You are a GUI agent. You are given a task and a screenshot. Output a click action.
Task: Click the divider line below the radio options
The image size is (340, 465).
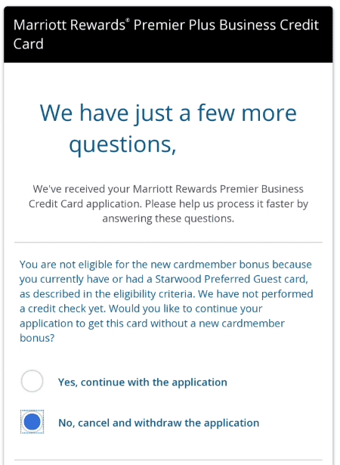(168, 460)
